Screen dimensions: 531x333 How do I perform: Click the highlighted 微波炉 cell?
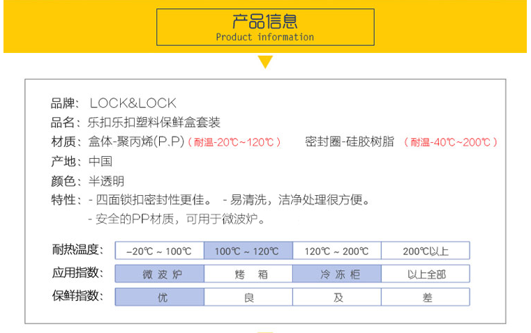160,274
